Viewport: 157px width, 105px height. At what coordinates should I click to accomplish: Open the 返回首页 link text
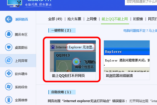22,19
